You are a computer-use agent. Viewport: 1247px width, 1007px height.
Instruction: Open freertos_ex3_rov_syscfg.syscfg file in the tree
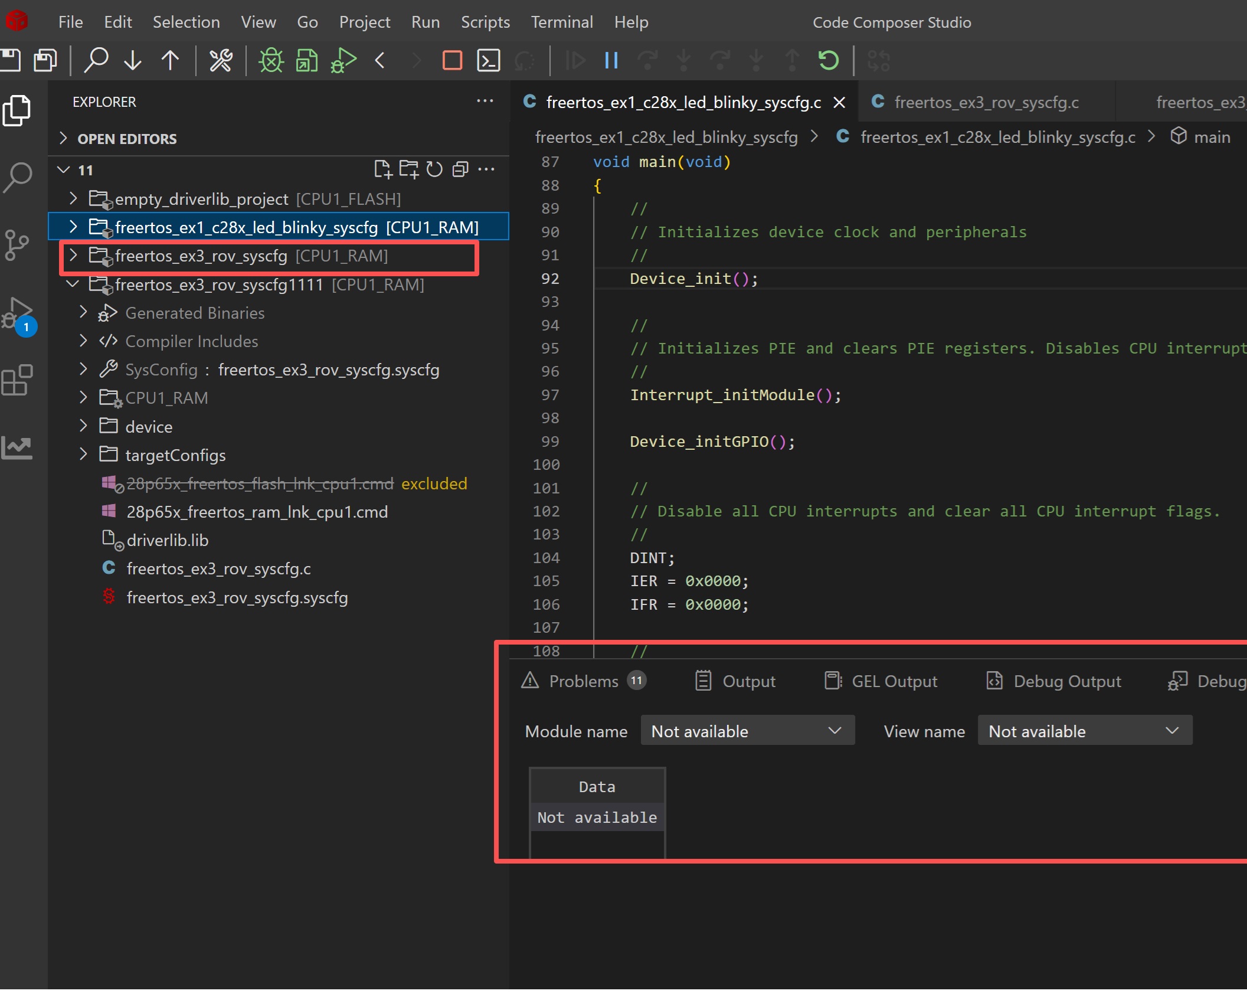[237, 597]
